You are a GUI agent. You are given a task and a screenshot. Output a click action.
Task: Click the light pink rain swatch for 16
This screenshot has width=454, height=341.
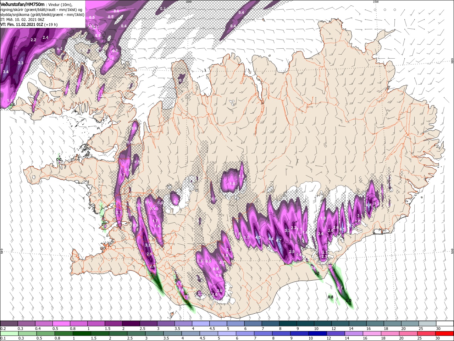372,334
